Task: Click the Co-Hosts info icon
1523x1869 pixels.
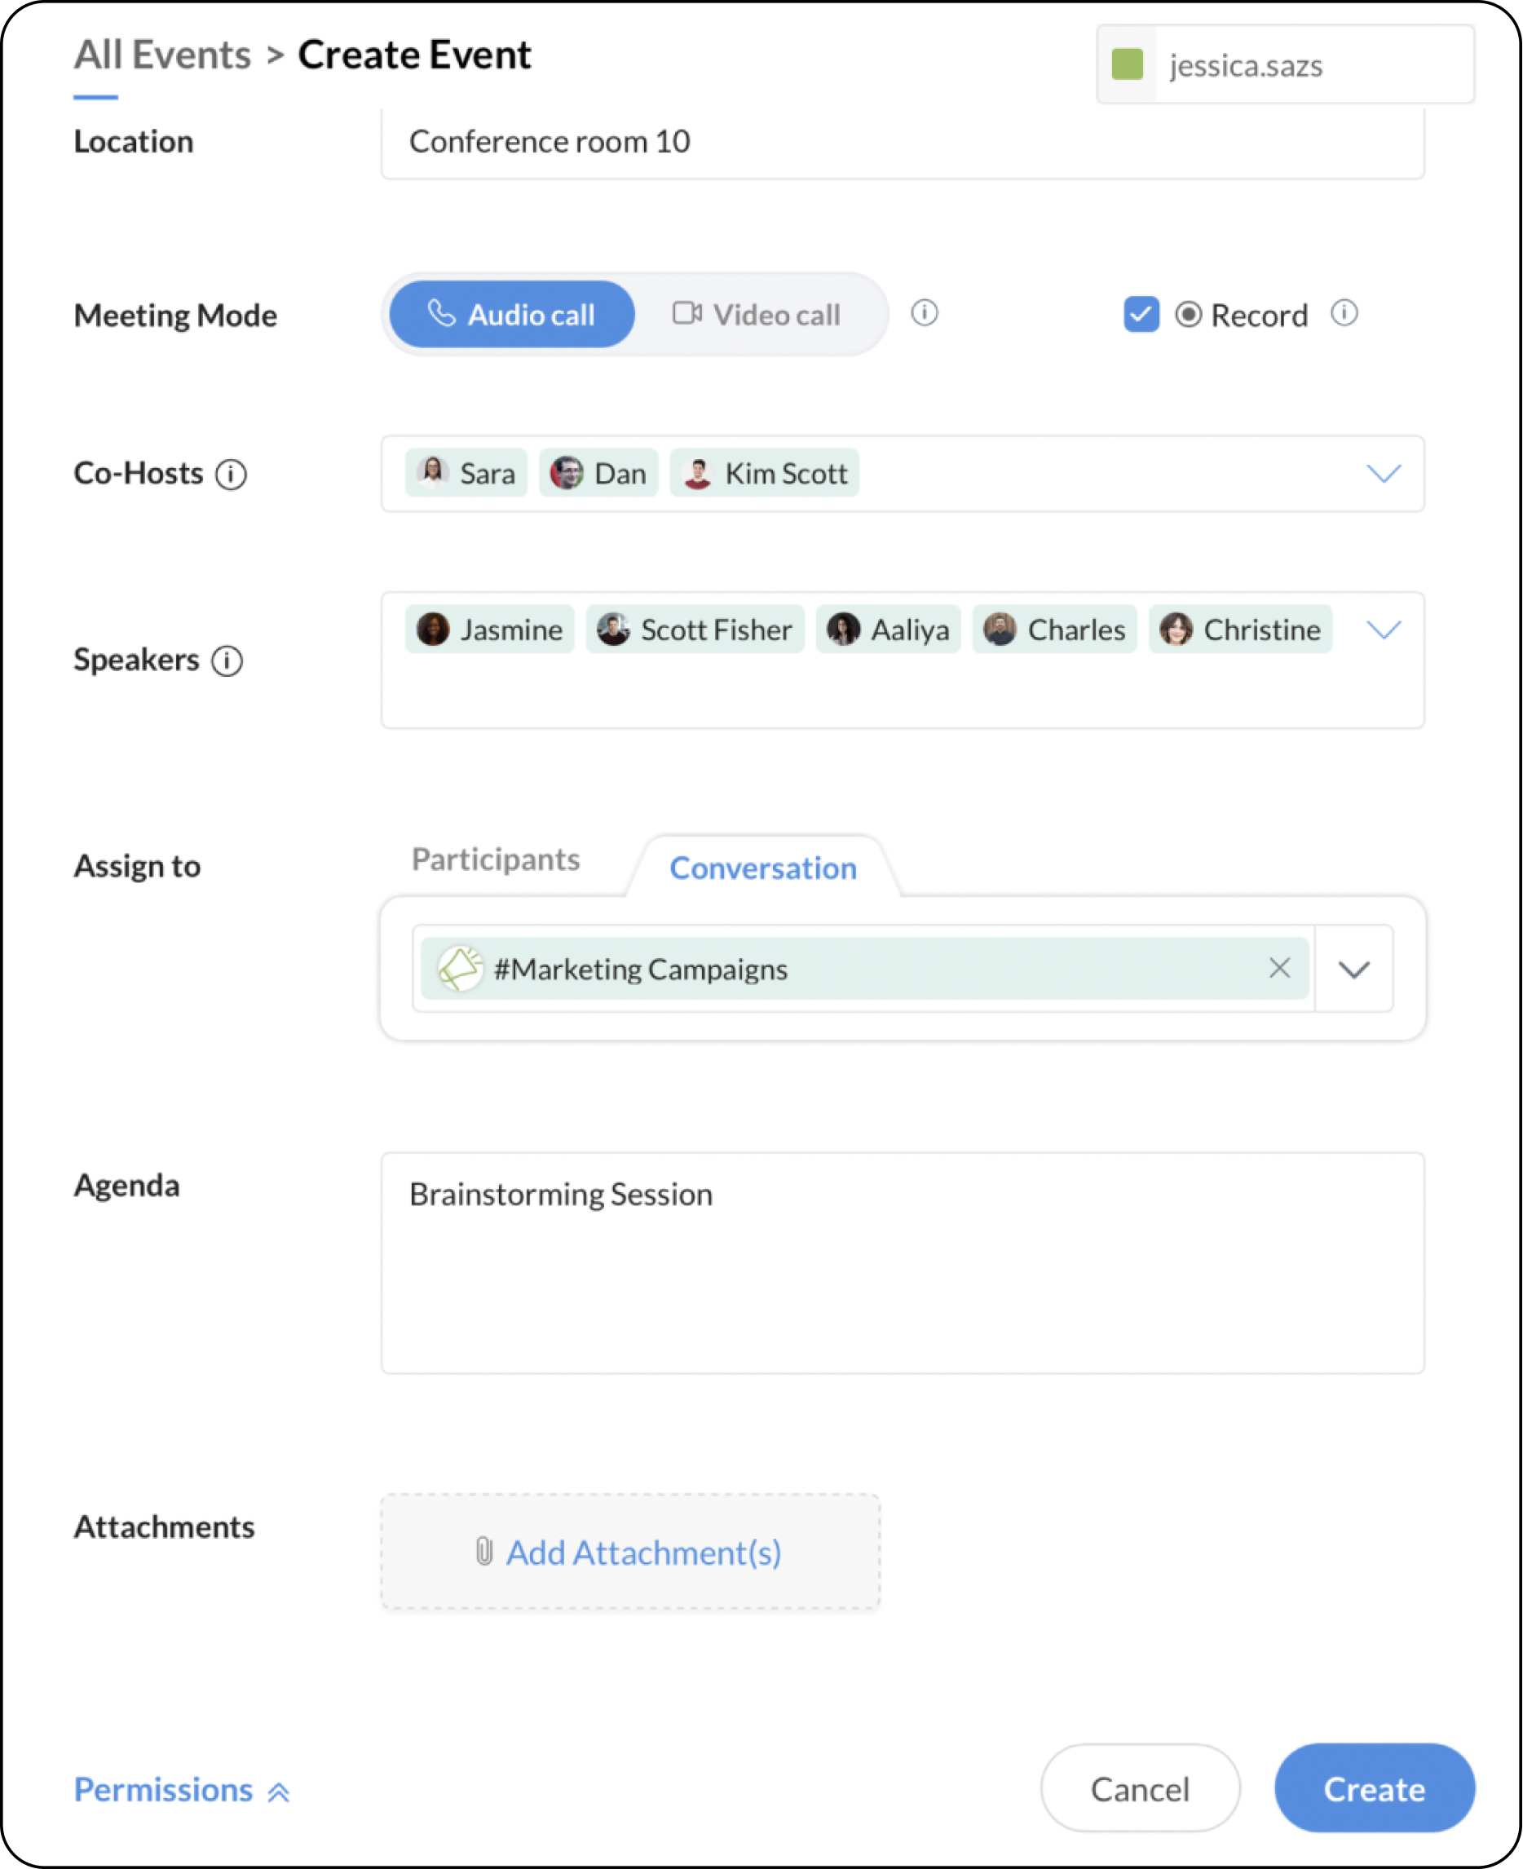Action: pos(231,475)
